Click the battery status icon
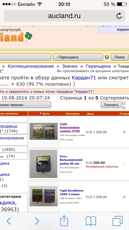This screenshot has width=129, height=230. 122,4
